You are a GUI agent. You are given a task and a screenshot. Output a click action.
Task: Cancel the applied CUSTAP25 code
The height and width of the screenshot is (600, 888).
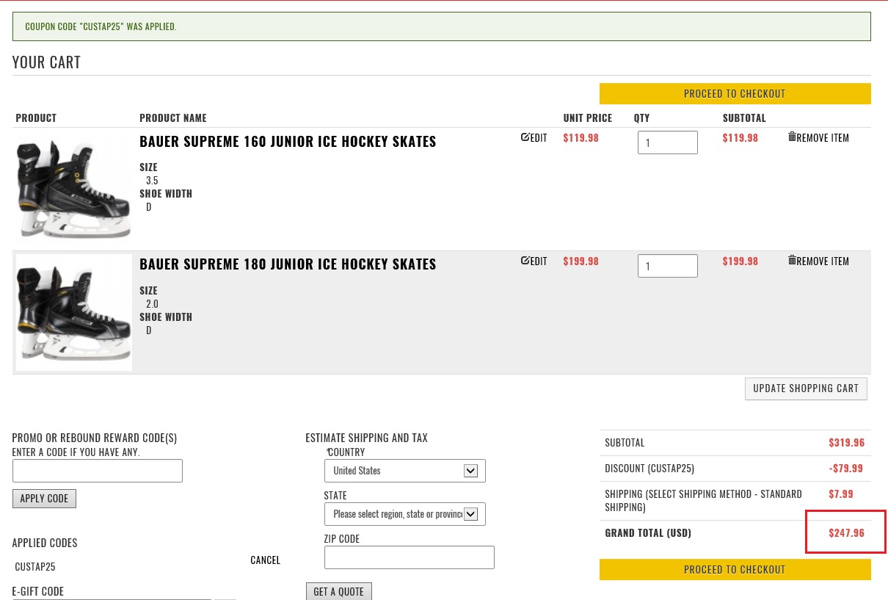(266, 560)
